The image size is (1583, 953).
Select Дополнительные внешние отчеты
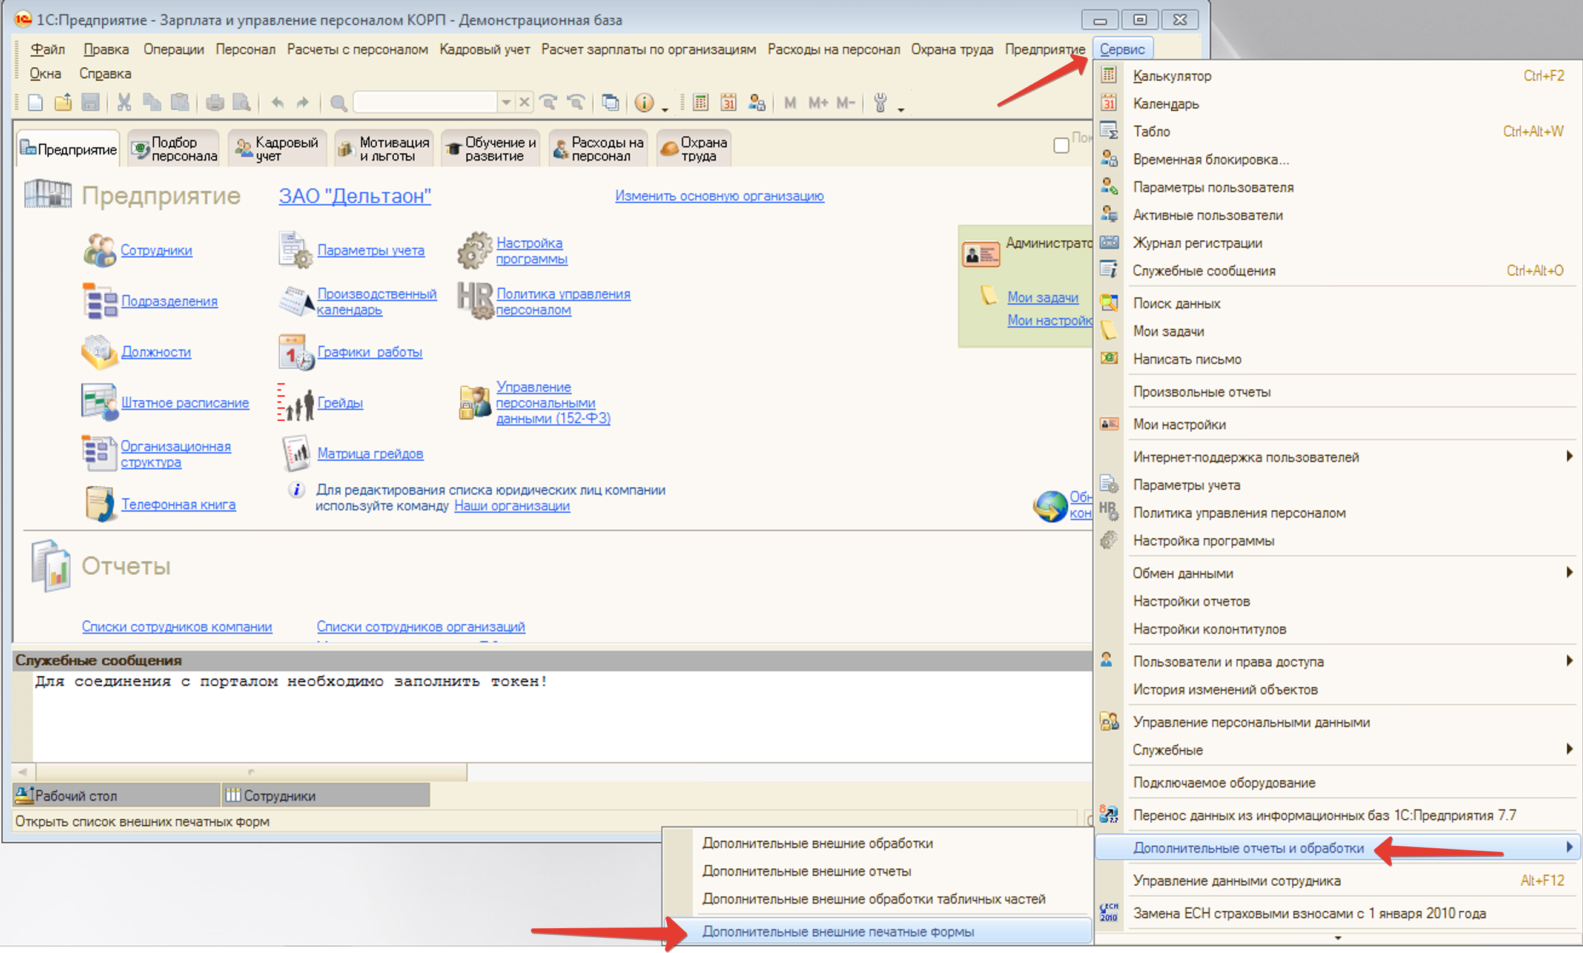tap(807, 871)
